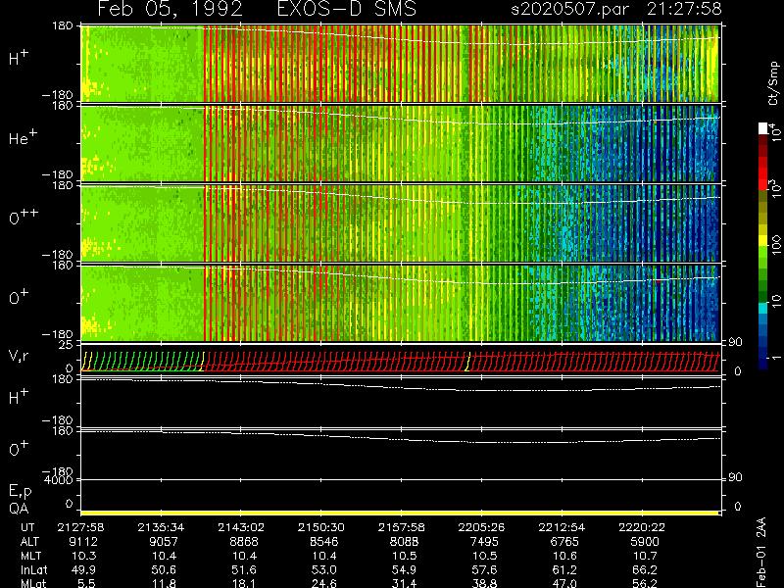Viewport: 784px width, 588px height.
Task: Click the 'MLT' row header
Action: coord(30,556)
